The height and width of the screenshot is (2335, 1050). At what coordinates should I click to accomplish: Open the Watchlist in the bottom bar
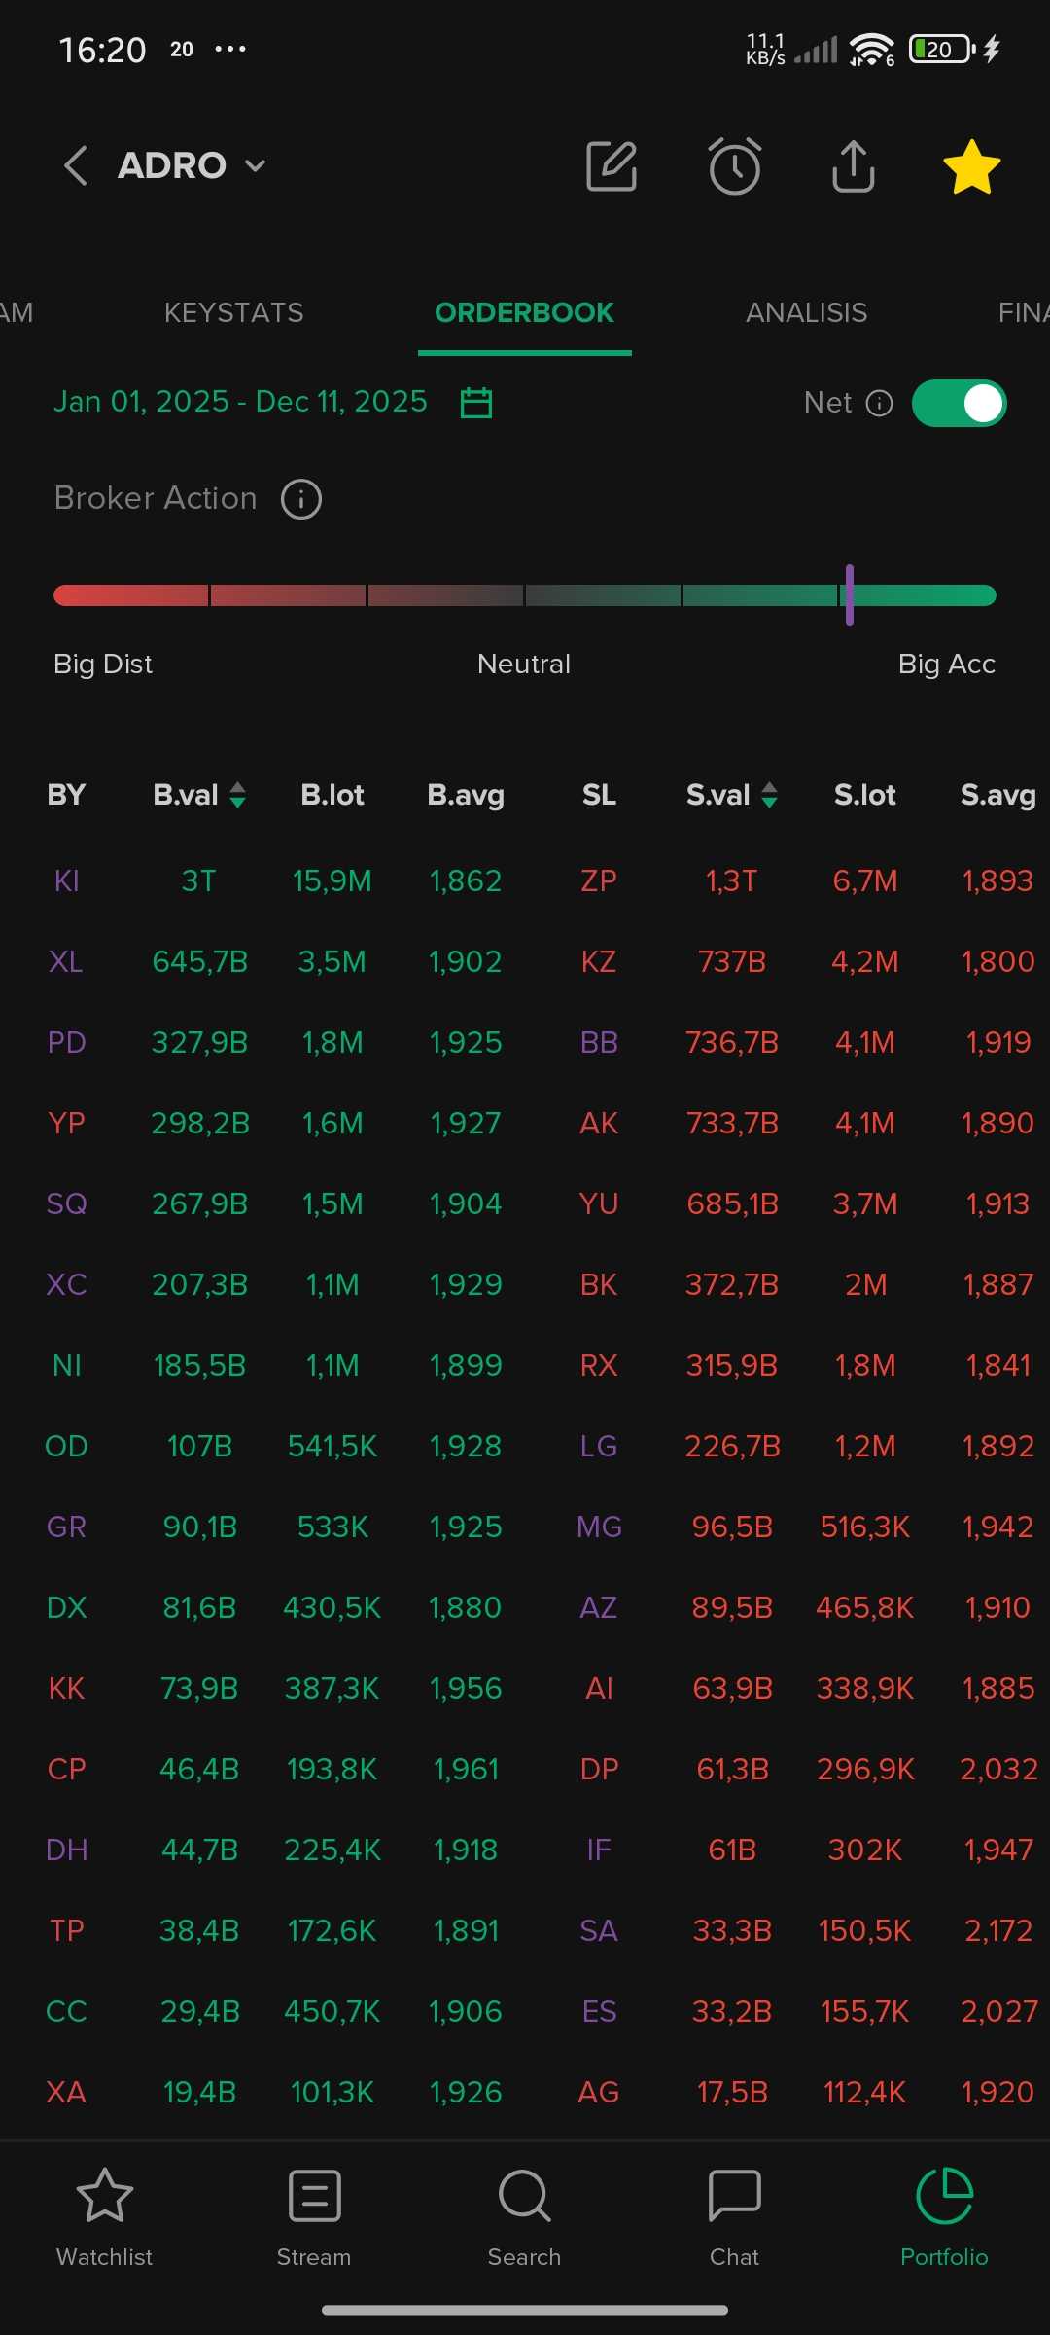(104, 2212)
